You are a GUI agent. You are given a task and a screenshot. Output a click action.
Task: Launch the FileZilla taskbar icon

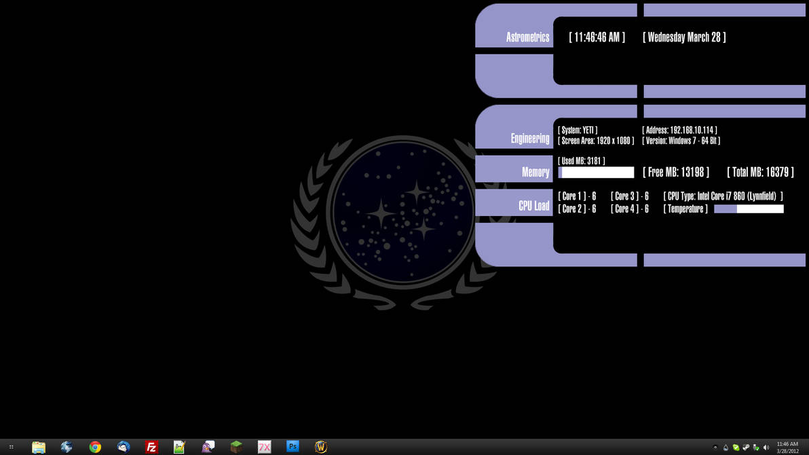pyautogui.click(x=151, y=447)
